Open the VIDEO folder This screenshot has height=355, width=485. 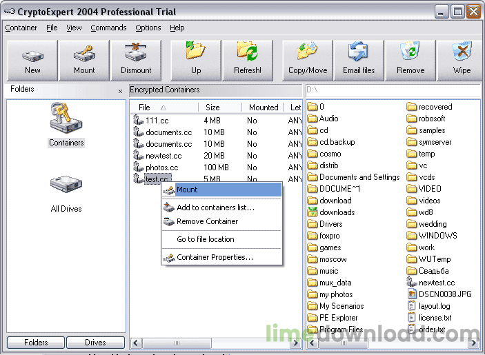tap(424, 188)
